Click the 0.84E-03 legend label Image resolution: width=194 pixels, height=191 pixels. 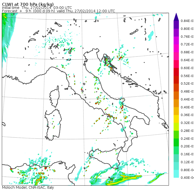187,21
